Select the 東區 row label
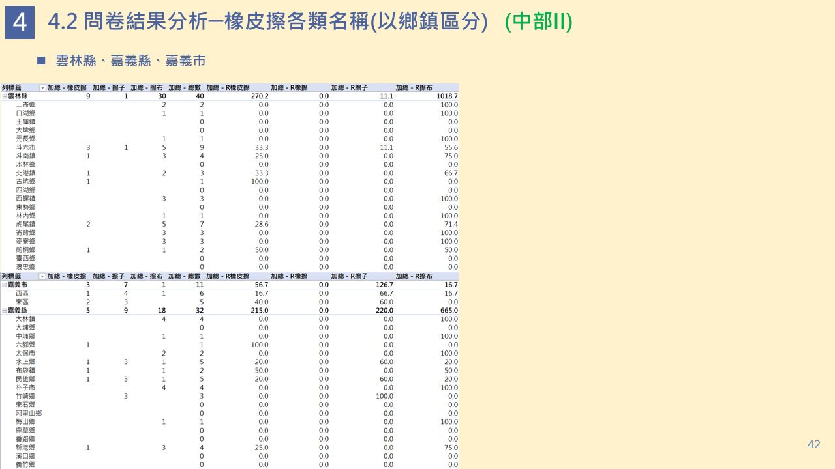The height and width of the screenshot is (469, 835). pyautogui.click(x=22, y=302)
